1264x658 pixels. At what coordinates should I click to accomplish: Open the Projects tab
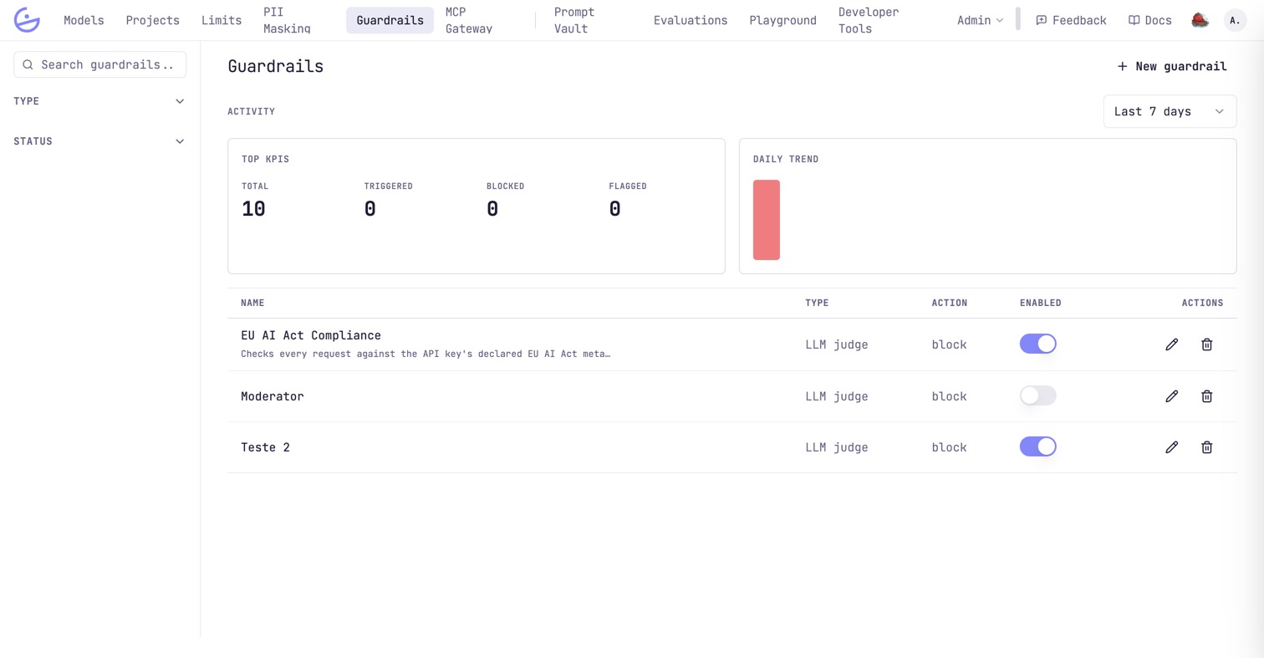click(153, 20)
